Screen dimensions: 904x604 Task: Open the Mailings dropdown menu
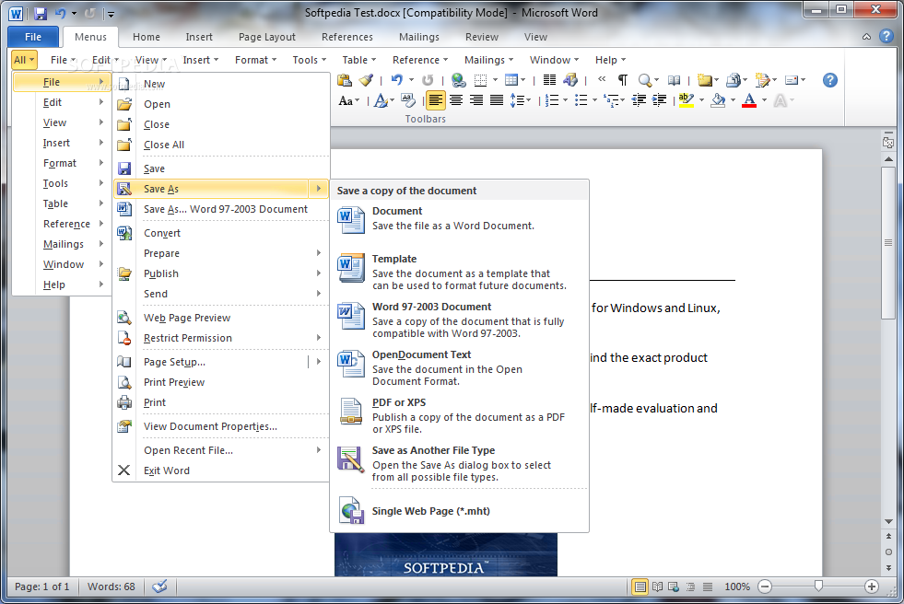(488, 60)
